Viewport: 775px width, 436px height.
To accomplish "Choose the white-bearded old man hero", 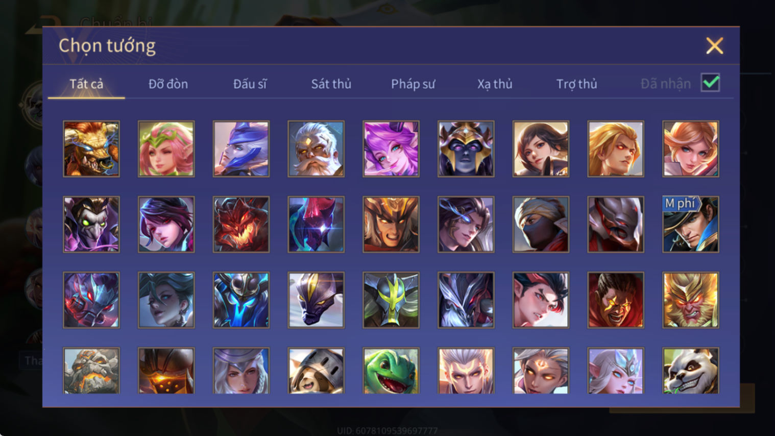I will point(316,149).
